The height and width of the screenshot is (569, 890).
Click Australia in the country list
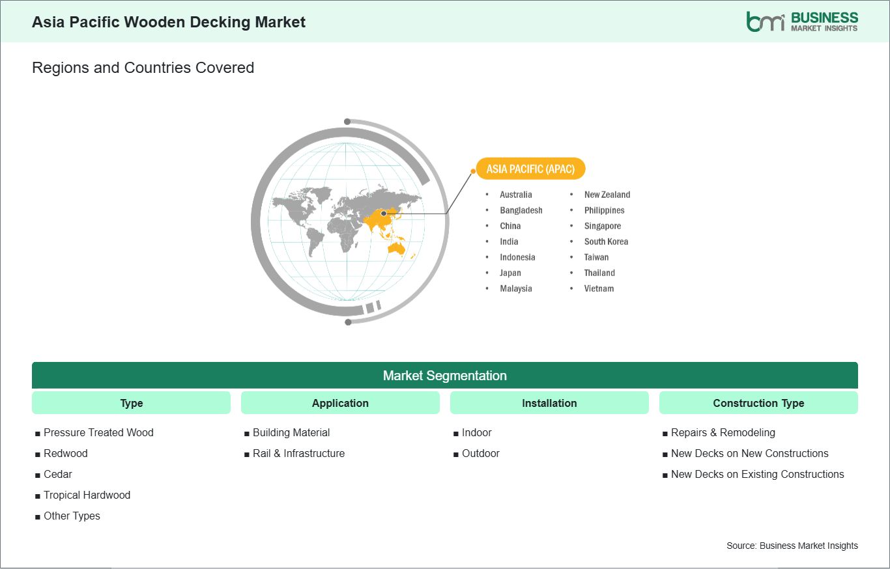[x=516, y=195]
